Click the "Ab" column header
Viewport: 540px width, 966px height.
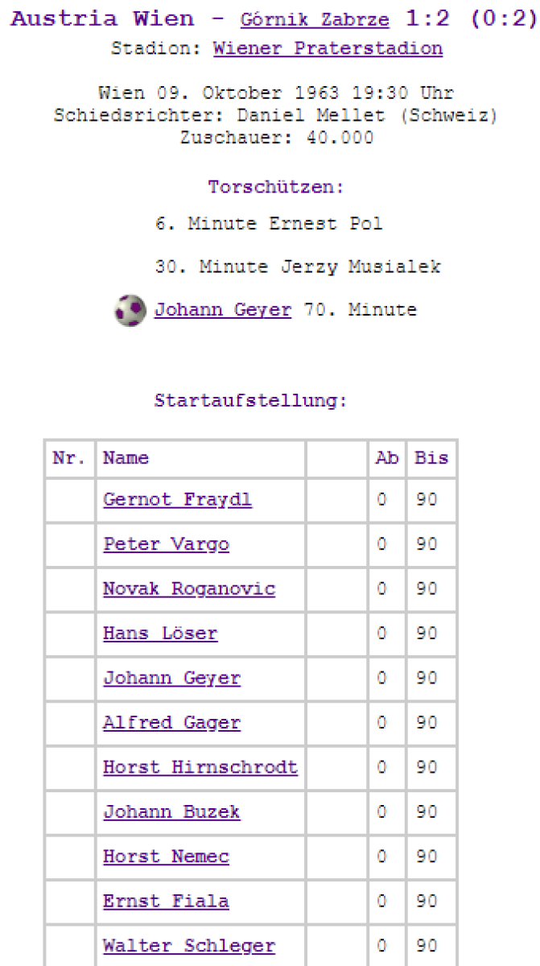click(387, 458)
